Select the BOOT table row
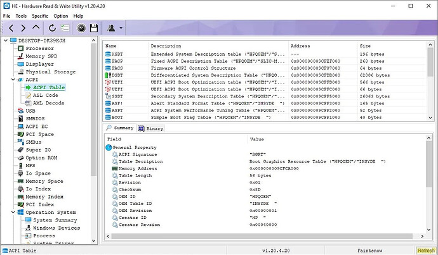 [x=265, y=118]
